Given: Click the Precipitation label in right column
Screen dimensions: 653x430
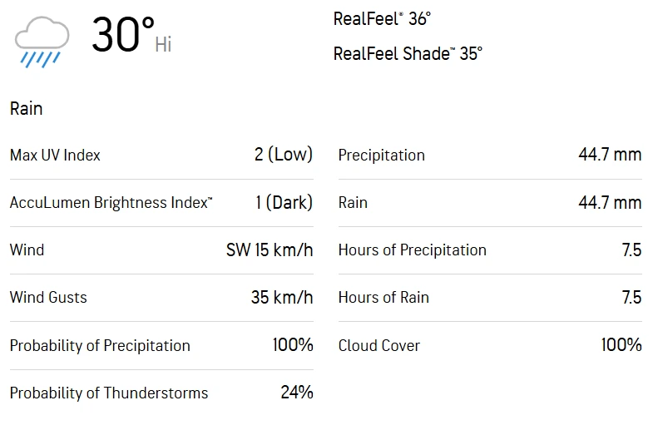Looking at the screenshot, I should pos(381,156).
